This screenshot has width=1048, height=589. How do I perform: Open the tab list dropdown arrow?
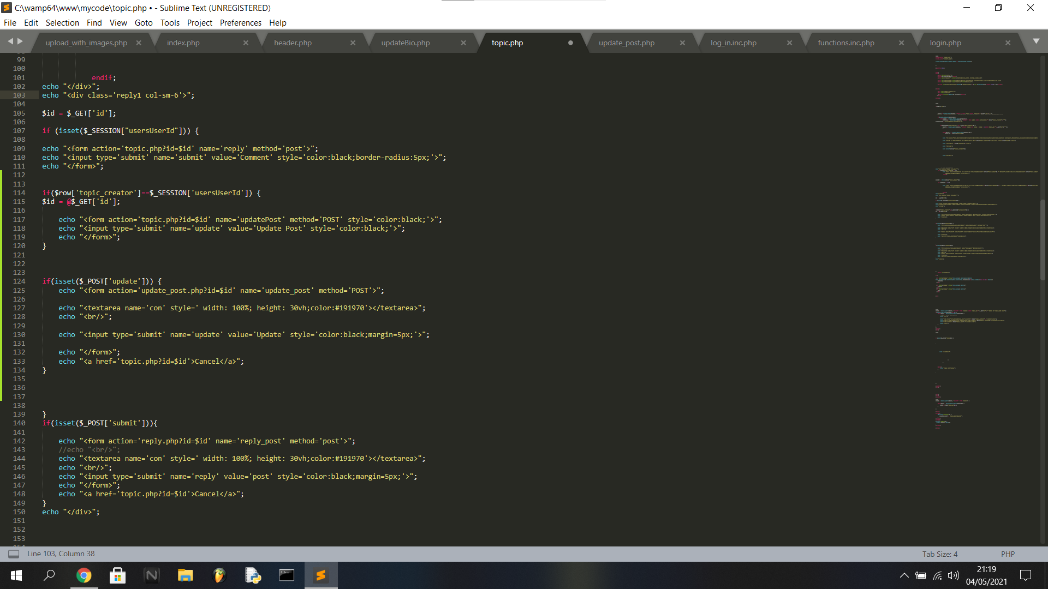(x=1036, y=41)
